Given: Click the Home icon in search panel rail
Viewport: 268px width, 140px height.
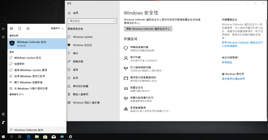Looking at the screenshot, I should [x=3, y=37].
